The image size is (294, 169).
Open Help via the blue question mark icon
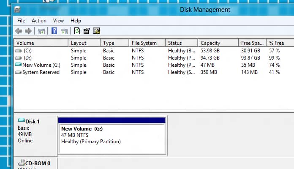click(54, 31)
